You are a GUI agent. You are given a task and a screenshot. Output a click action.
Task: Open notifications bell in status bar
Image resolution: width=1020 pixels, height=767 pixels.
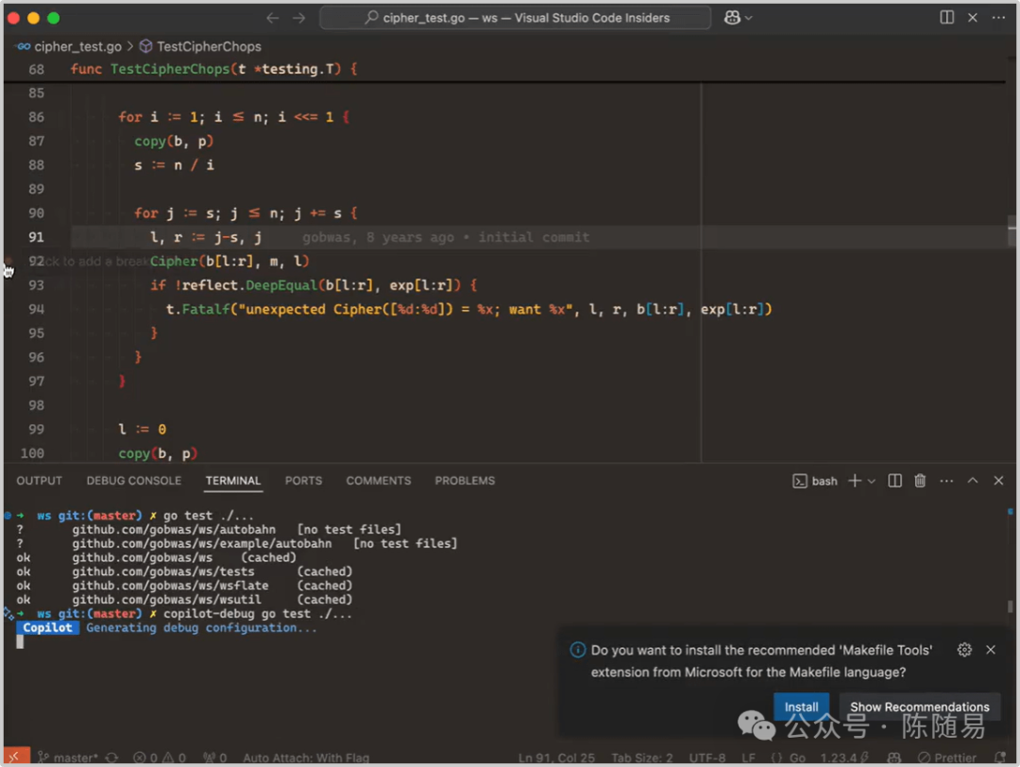pos(1000,758)
